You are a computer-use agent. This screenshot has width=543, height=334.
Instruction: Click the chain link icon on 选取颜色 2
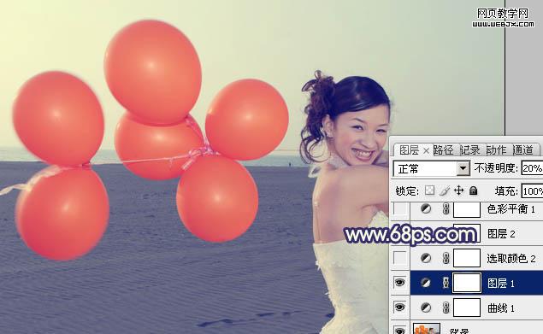(446, 258)
